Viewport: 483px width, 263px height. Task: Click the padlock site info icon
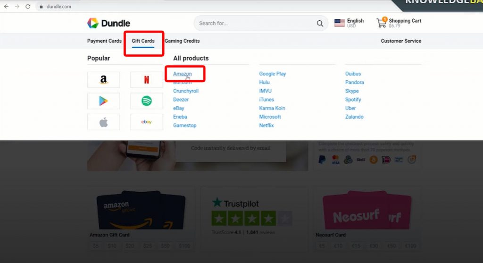[x=41, y=7]
